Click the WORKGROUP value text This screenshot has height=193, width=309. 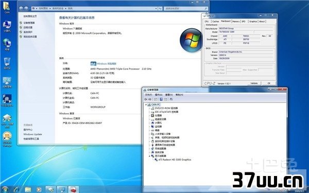(98, 107)
